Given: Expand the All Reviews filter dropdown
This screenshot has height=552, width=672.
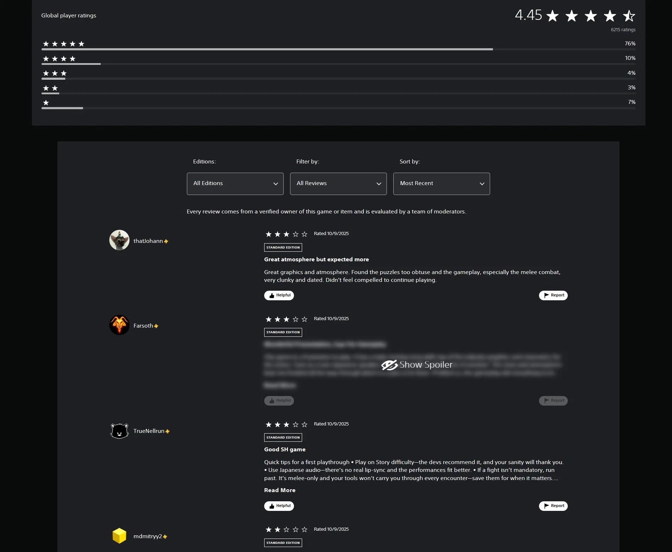Looking at the screenshot, I should click(338, 184).
